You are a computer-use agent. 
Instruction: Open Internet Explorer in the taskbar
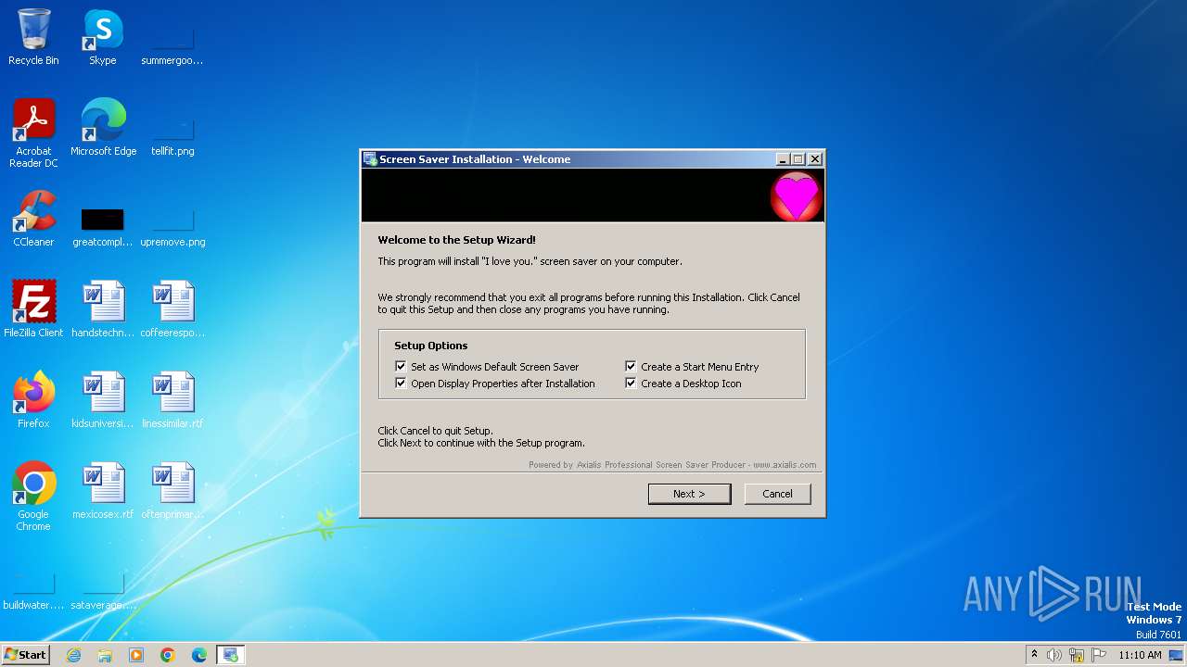point(73,655)
